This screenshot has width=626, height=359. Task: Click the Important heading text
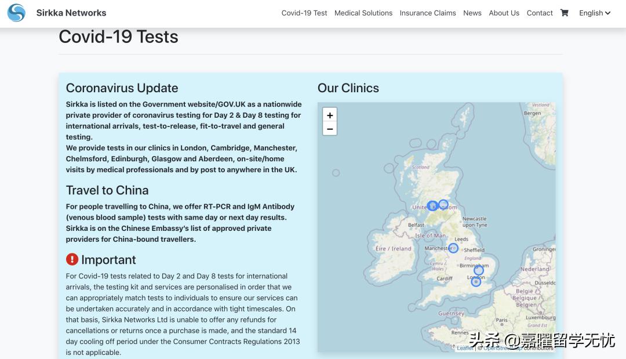coord(108,260)
